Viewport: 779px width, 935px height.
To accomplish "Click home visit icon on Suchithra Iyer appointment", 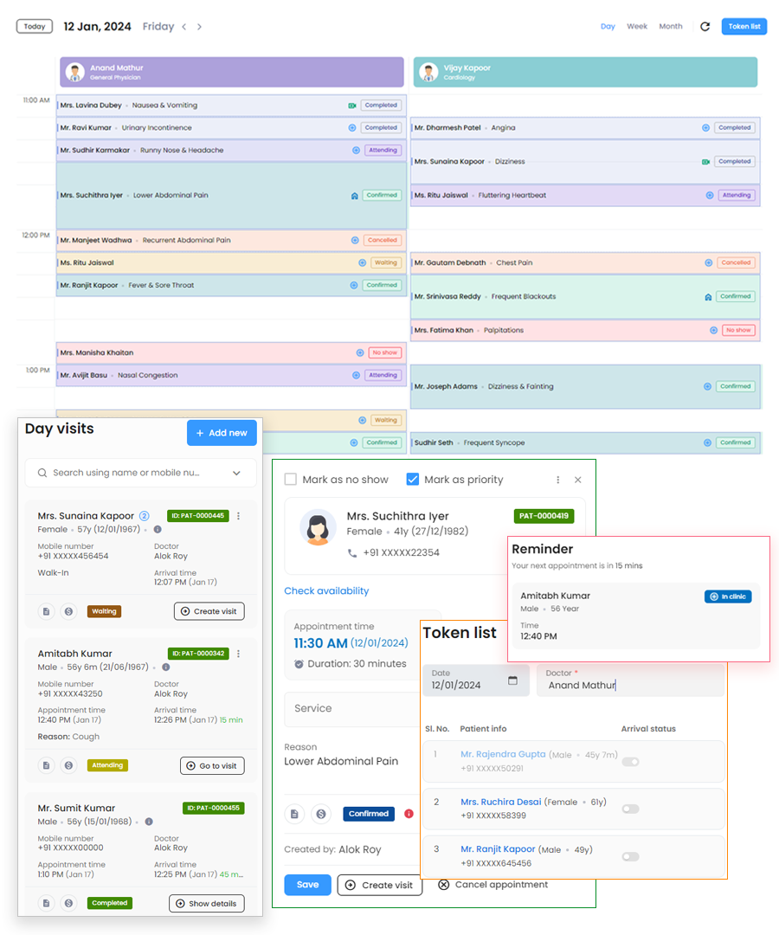I will coord(355,196).
